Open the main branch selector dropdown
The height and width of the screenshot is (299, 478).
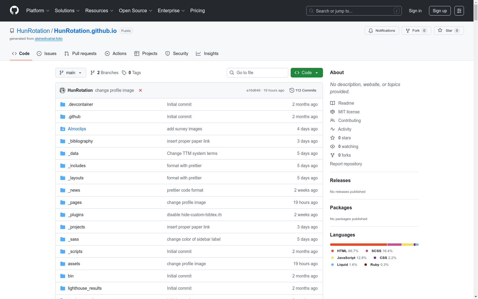[71, 73]
